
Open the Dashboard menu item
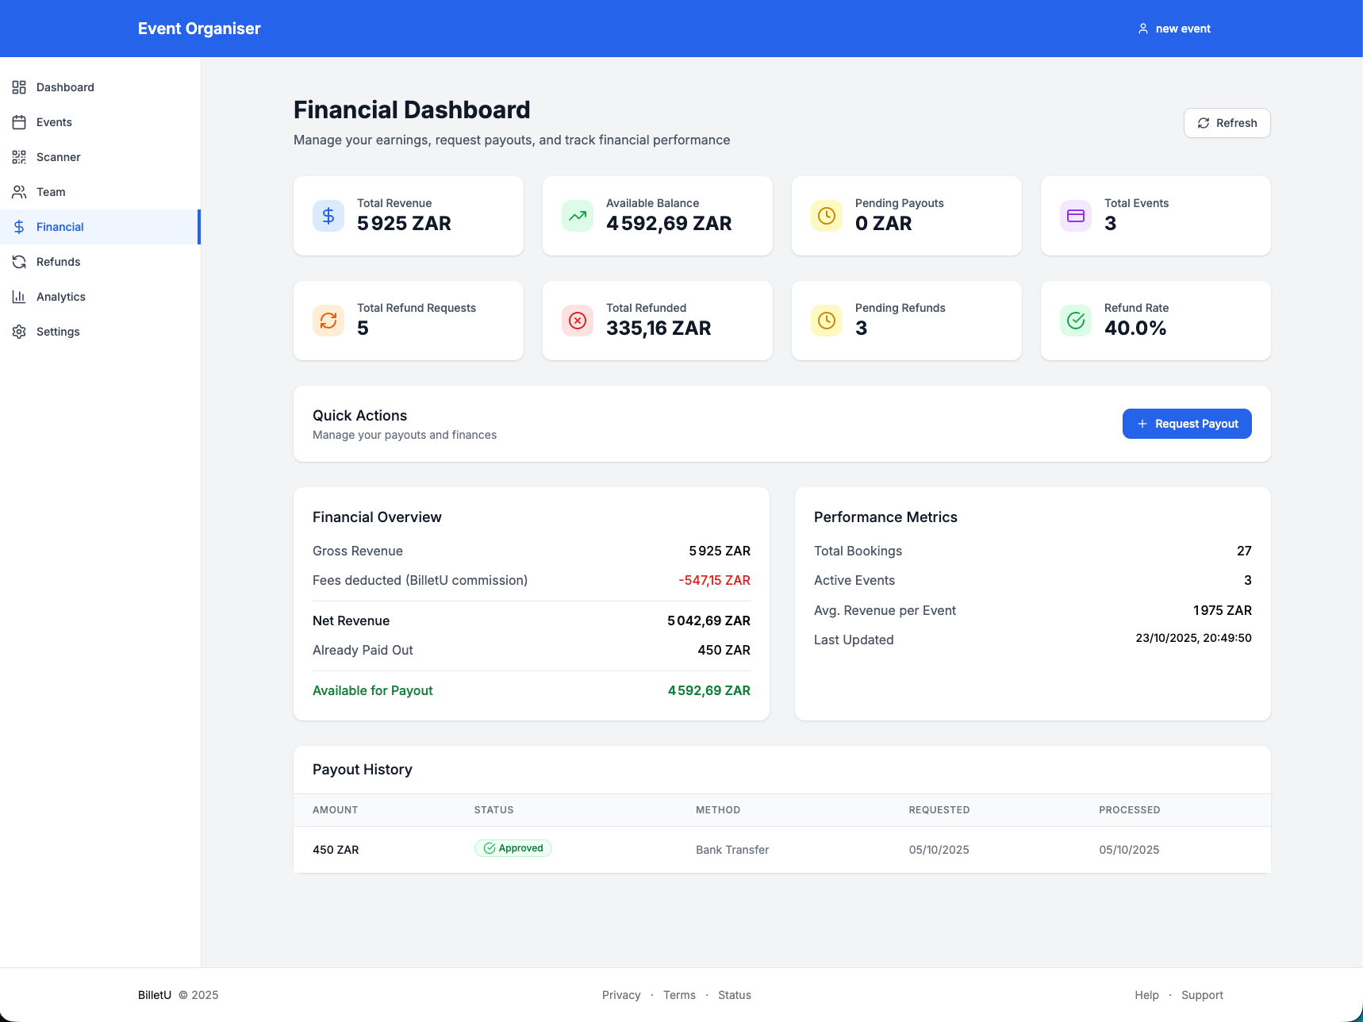tap(100, 87)
